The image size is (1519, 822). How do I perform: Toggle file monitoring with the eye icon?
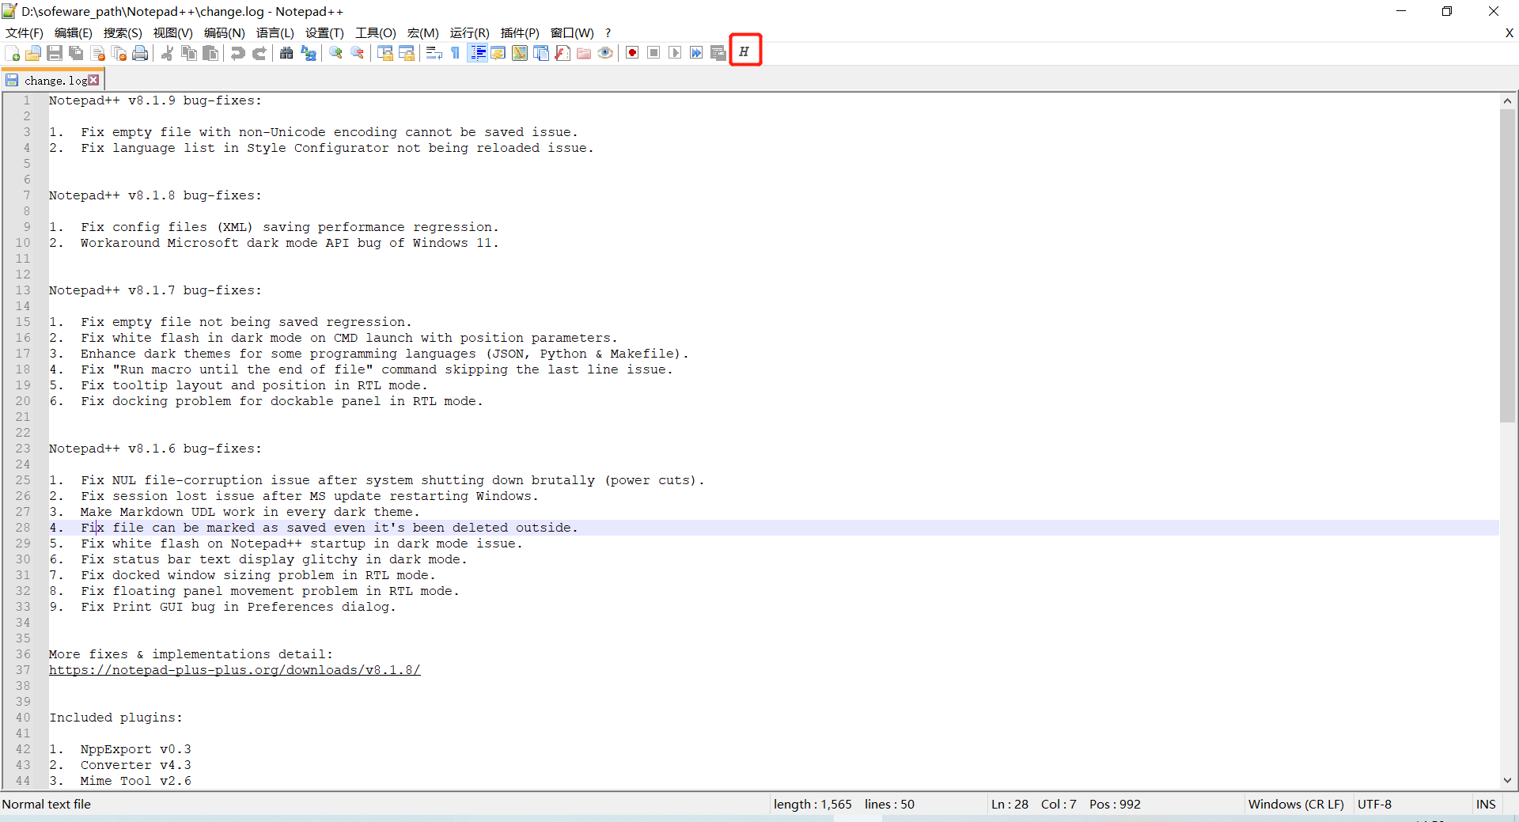point(605,53)
